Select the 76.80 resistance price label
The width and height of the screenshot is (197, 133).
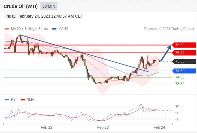pyautogui.click(x=184, y=45)
